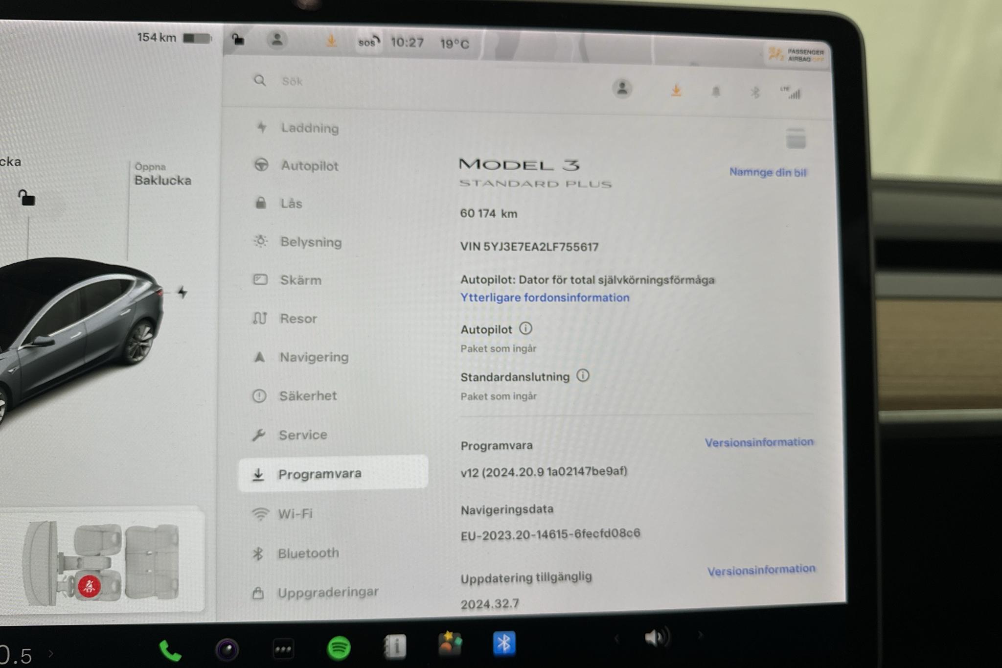Screen dimensions: 1002x668
Task: Open child safety seat thumbnail panel
Action: (115, 563)
